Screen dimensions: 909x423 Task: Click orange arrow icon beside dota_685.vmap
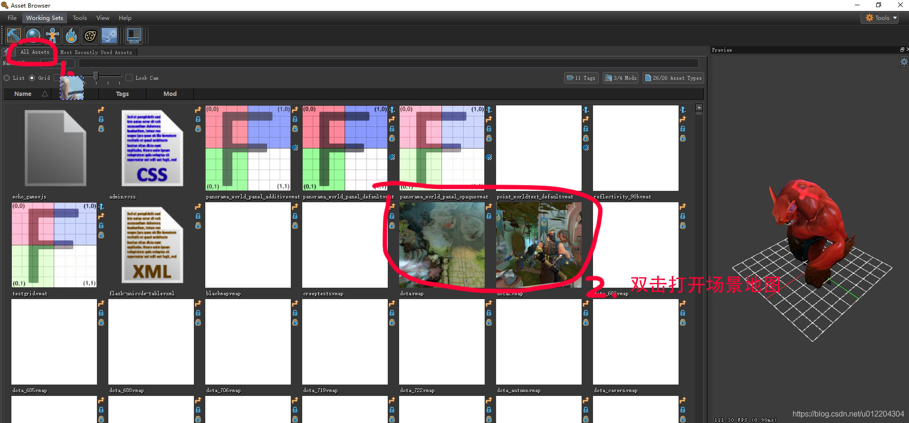(101, 303)
